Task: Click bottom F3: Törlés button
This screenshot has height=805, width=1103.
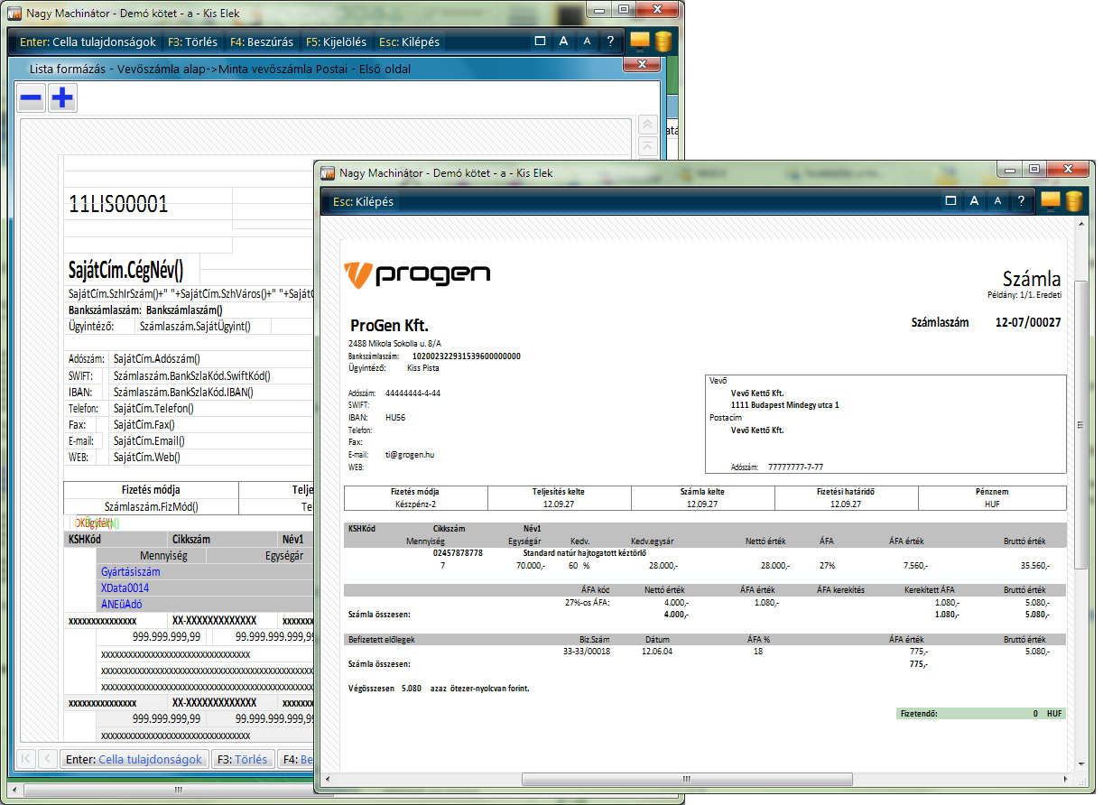Action: (243, 759)
